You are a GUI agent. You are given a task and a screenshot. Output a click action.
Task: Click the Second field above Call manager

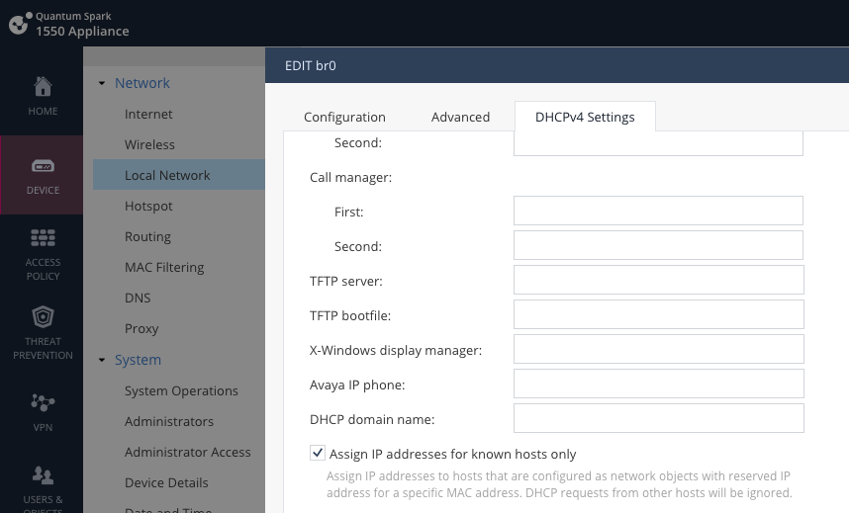[x=658, y=143]
